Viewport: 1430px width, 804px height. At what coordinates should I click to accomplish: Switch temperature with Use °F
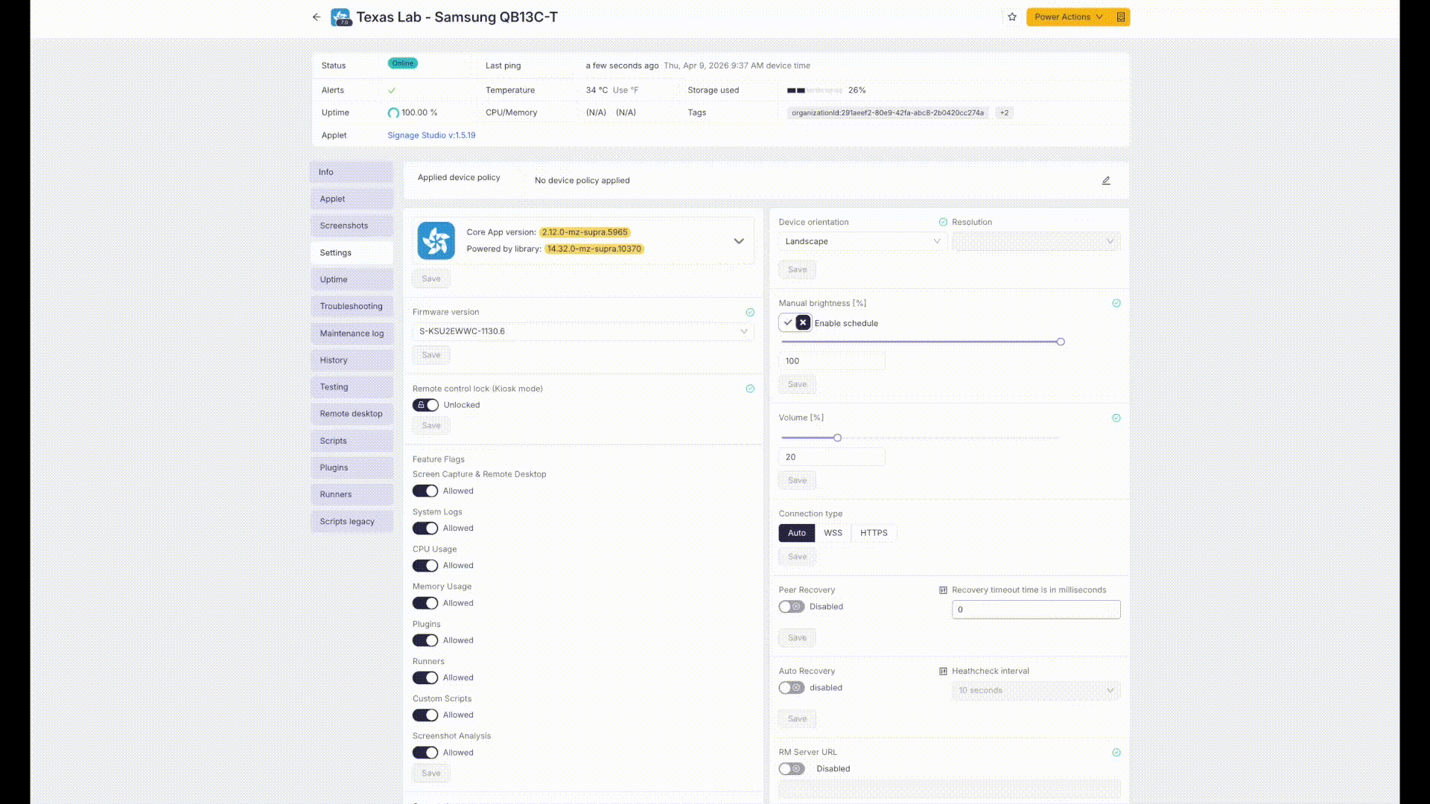click(x=626, y=90)
